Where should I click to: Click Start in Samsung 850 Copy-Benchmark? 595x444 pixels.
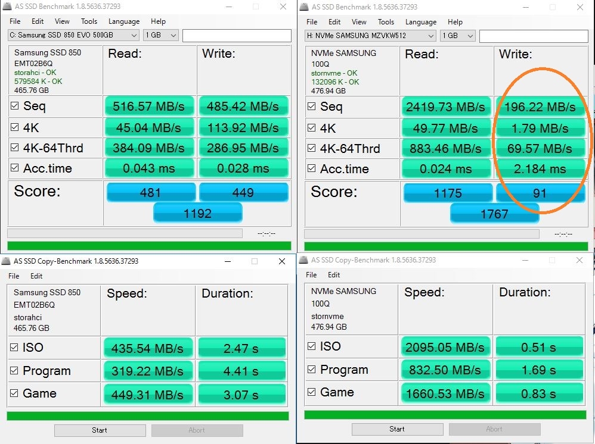[x=100, y=430]
